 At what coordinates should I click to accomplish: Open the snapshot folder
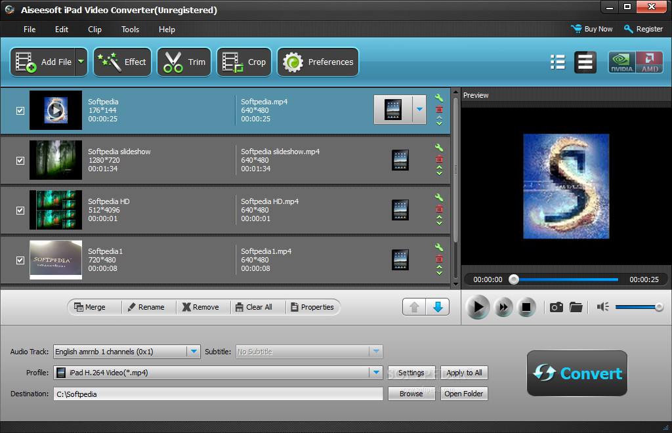point(576,307)
